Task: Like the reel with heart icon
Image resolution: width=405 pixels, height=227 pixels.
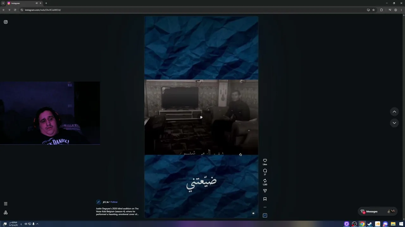Action: tap(265, 160)
